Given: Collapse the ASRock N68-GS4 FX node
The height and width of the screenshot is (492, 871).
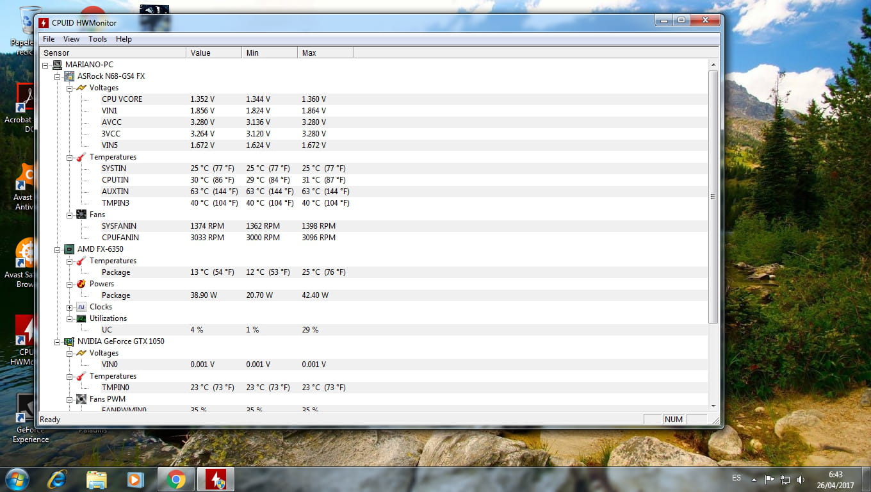Looking at the screenshot, I should 58,76.
